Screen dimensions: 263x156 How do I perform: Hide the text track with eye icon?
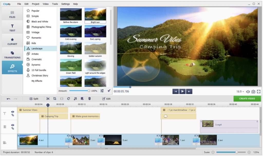tap(13, 112)
